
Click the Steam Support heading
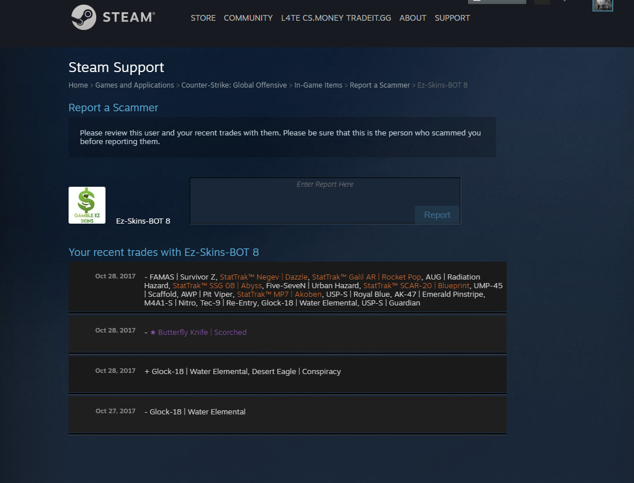pyautogui.click(x=116, y=67)
